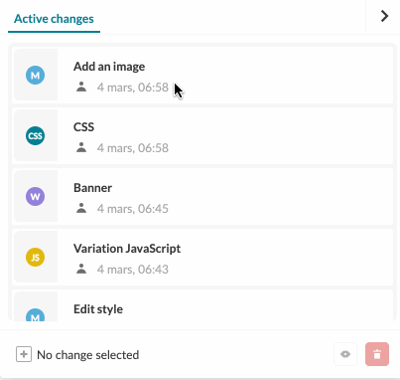This screenshot has width=400, height=380.
Task: Click the 4 mars, 06:45 timestamp under Banner
Action: click(x=133, y=209)
